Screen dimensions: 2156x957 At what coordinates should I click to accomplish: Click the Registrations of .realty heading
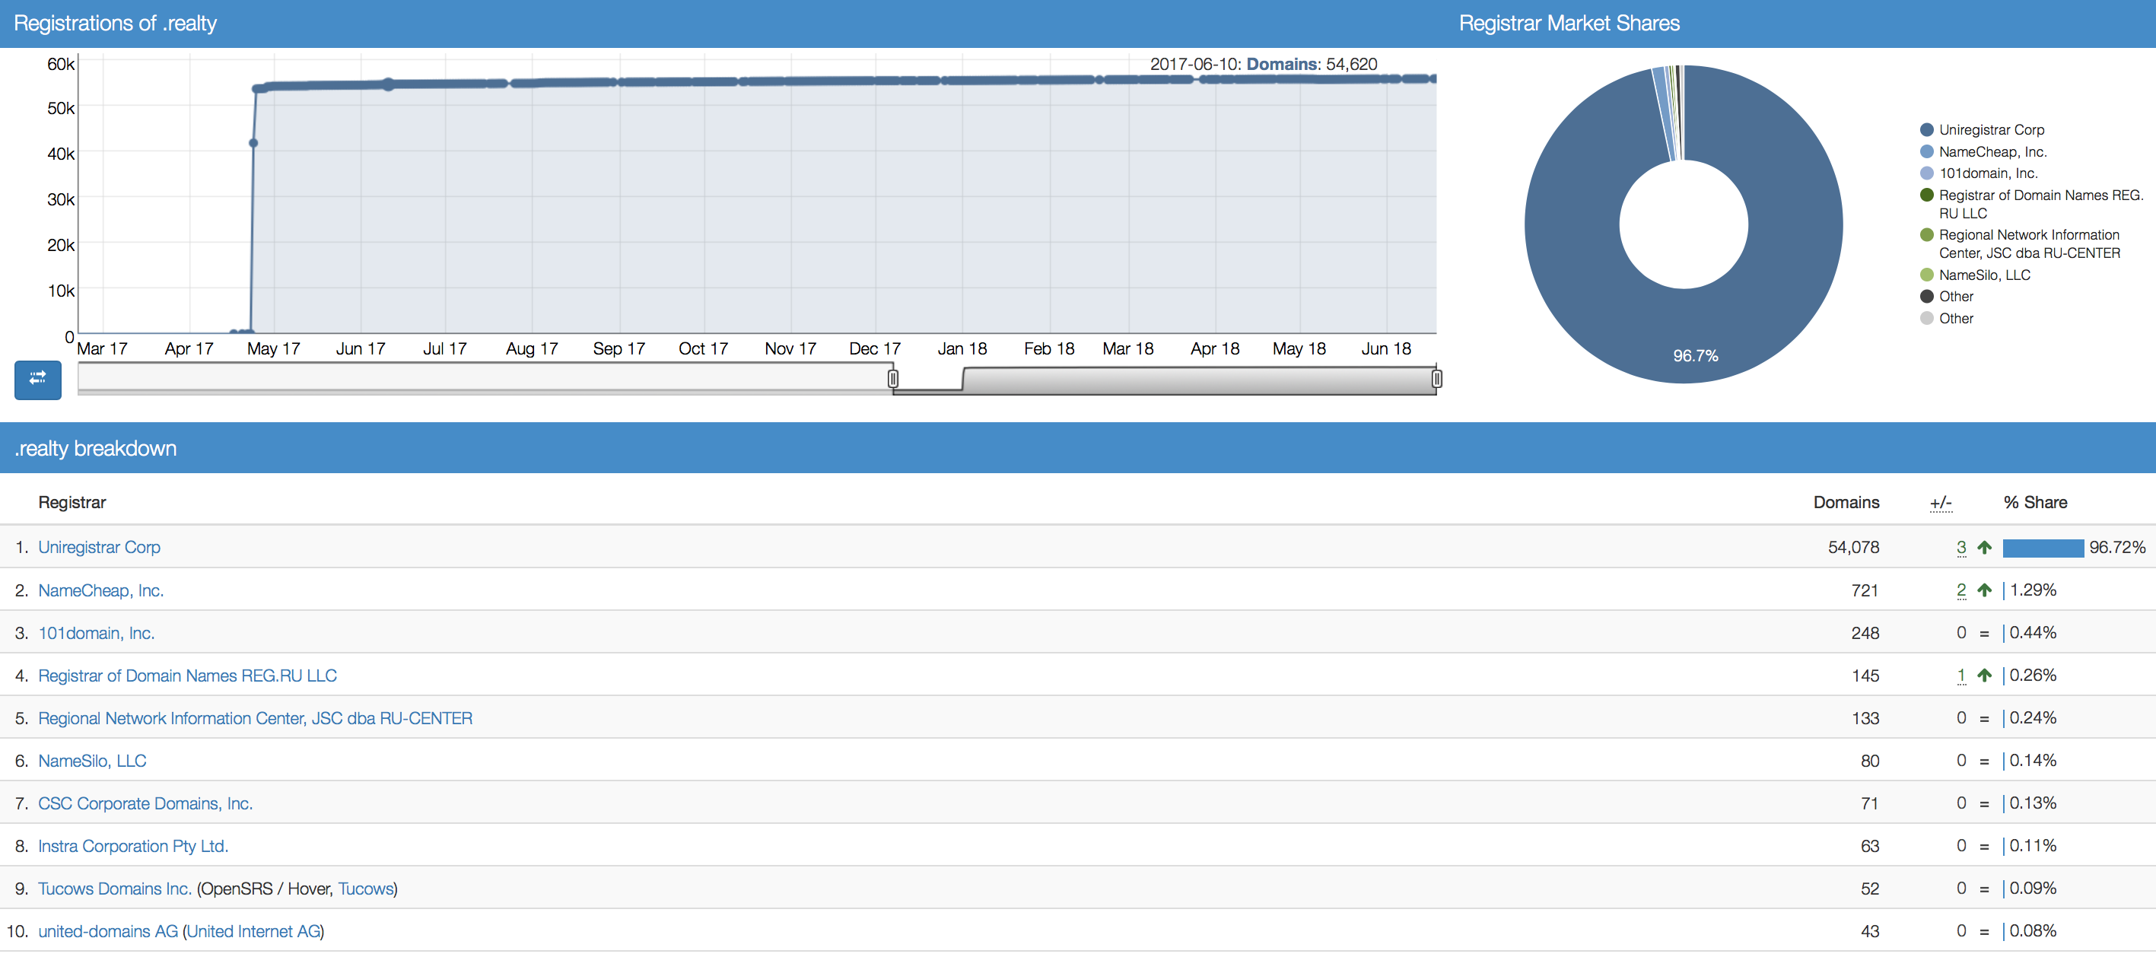pos(116,24)
